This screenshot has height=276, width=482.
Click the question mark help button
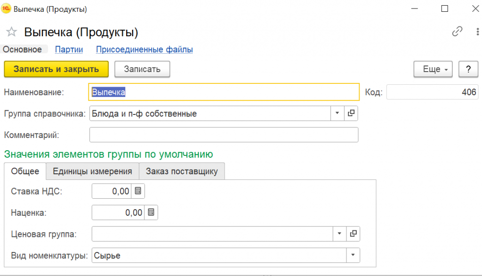(x=468, y=69)
